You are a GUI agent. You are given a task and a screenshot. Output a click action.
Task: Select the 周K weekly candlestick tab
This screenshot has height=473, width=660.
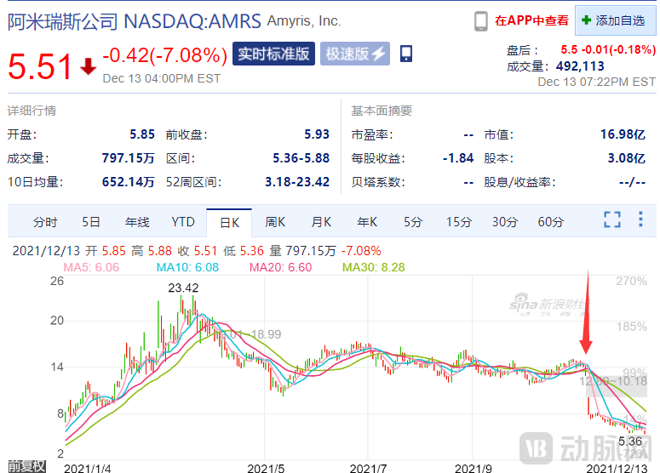pyautogui.click(x=275, y=222)
